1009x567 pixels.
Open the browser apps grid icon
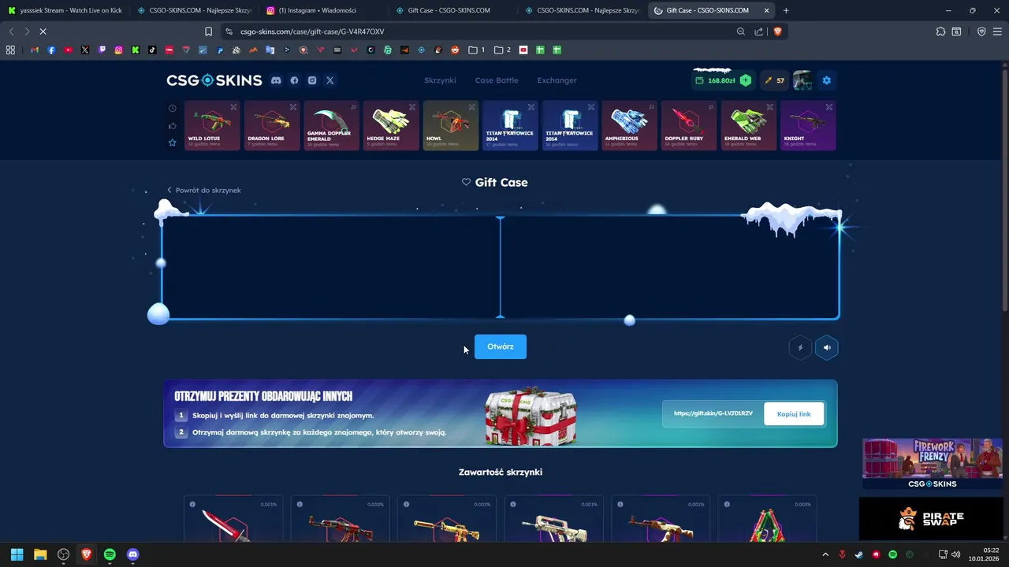click(10, 50)
